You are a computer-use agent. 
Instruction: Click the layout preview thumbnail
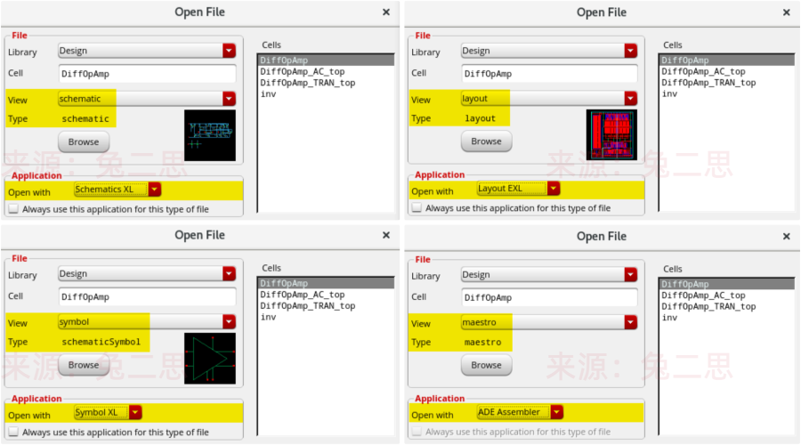[x=611, y=135]
